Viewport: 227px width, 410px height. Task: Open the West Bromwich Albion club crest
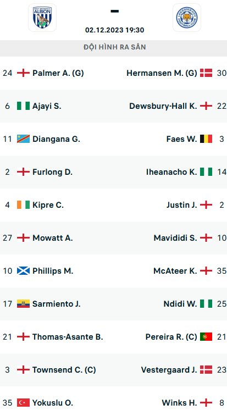click(42, 18)
